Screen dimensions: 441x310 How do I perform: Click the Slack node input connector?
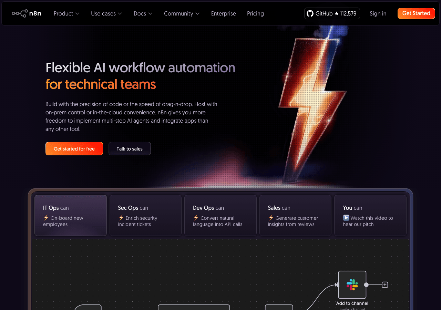pyautogui.click(x=338, y=285)
